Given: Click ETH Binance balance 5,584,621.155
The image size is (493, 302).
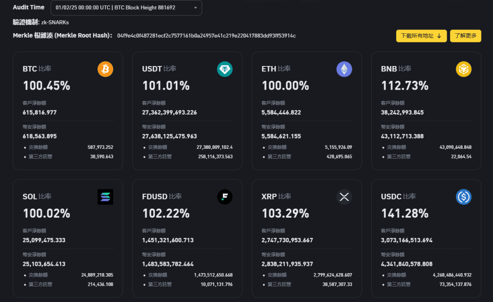Looking at the screenshot, I should click(x=281, y=136).
